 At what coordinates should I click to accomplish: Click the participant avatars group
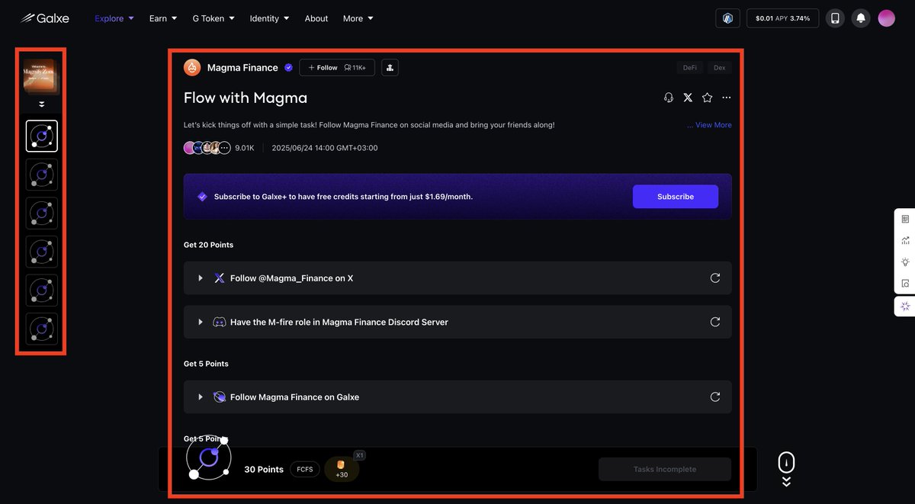pyautogui.click(x=207, y=148)
